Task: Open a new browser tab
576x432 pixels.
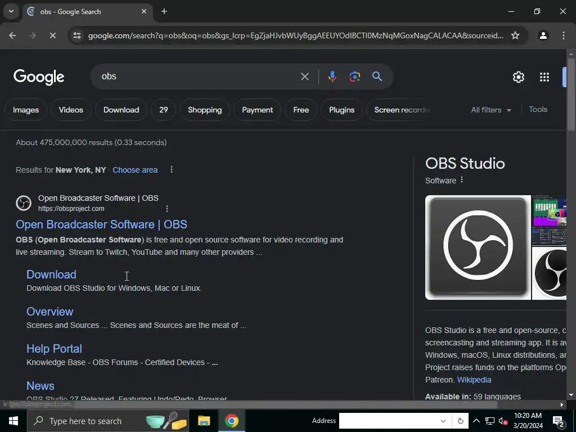Action: pos(164,11)
